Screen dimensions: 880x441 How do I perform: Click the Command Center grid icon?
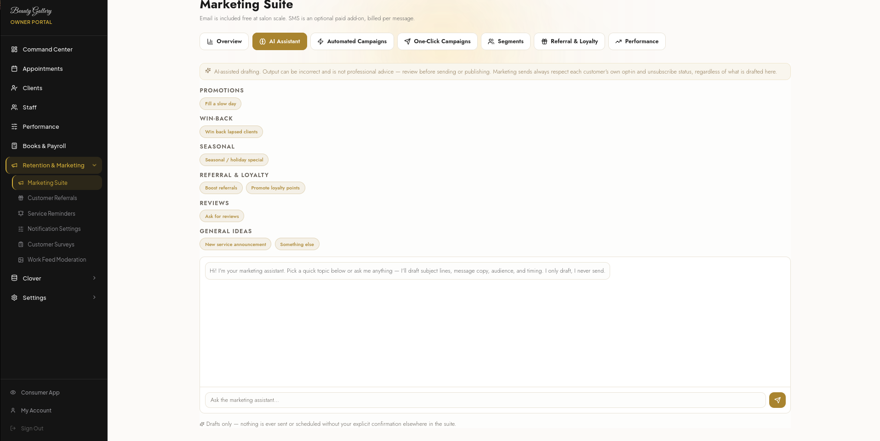pyautogui.click(x=14, y=49)
